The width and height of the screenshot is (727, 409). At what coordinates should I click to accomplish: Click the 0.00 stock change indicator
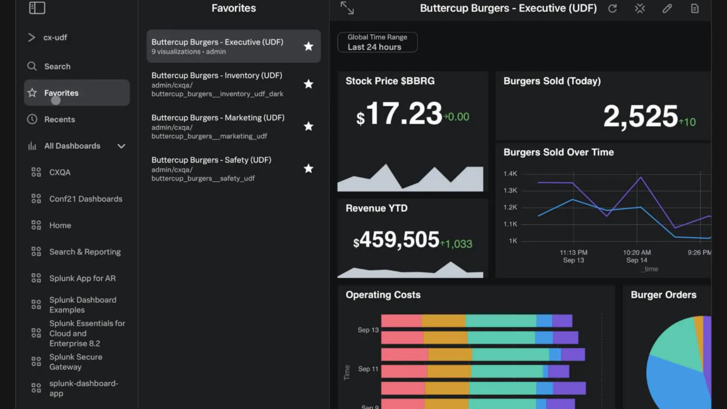click(457, 117)
